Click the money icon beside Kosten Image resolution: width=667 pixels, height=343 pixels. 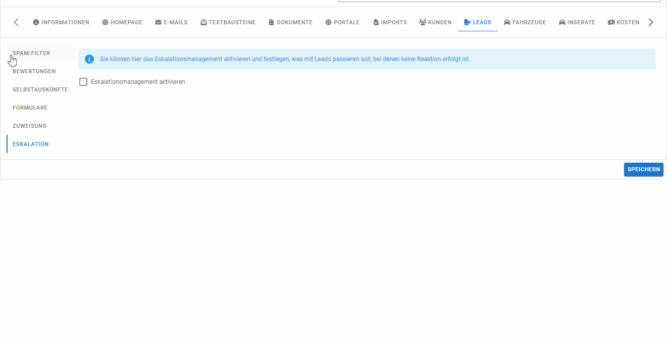611,22
